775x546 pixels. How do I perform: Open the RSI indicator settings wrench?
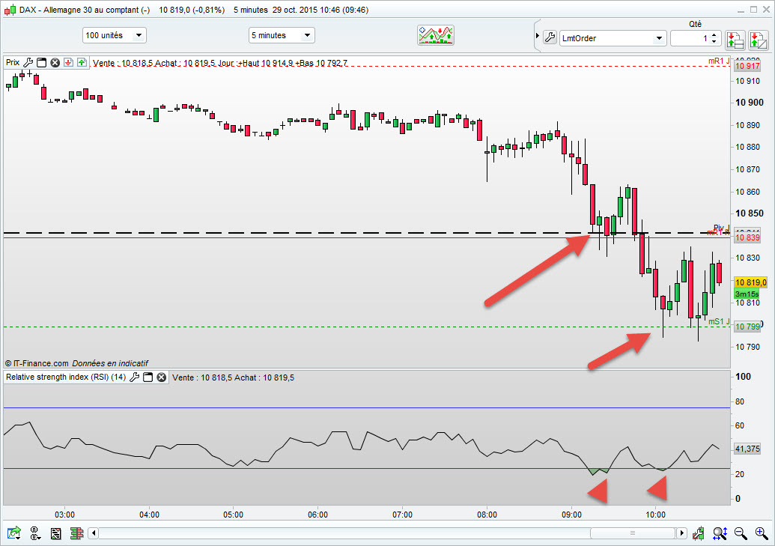tap(134, 377)
